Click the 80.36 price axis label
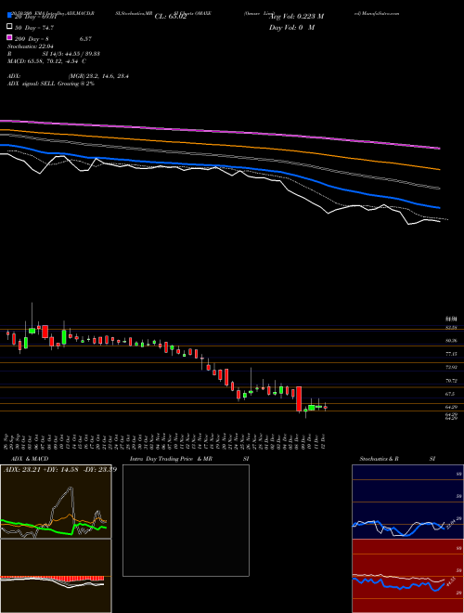This screenshot has height=613, width=464. point(451,341)
